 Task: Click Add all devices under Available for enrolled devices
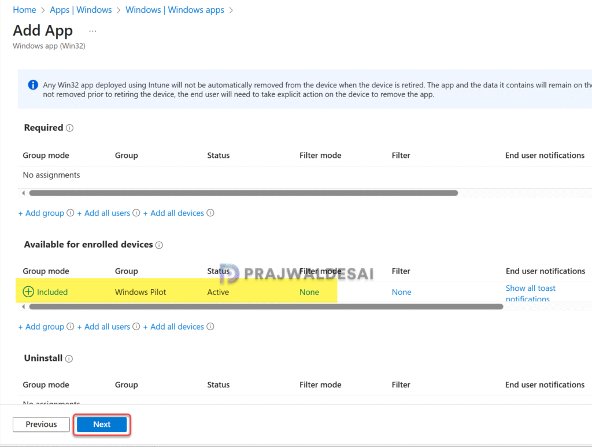click(x=173, y=327)
